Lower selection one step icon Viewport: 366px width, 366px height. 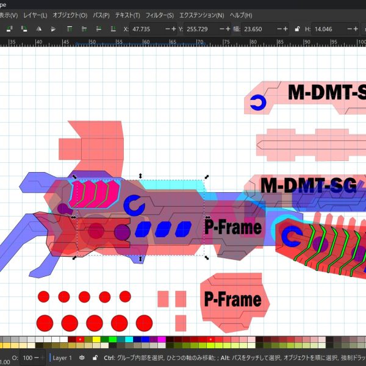coord(99,29)
